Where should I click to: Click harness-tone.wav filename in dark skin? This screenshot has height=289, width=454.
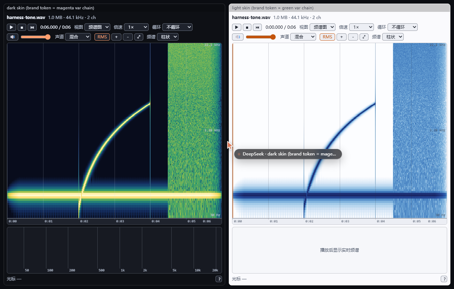pos(26,17)
